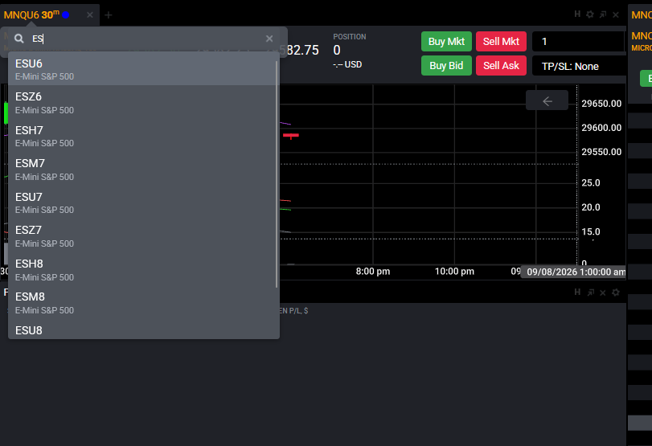652x446 pixels.
Task: Click the 29550.00 price axis label
Action: [601, 152]
